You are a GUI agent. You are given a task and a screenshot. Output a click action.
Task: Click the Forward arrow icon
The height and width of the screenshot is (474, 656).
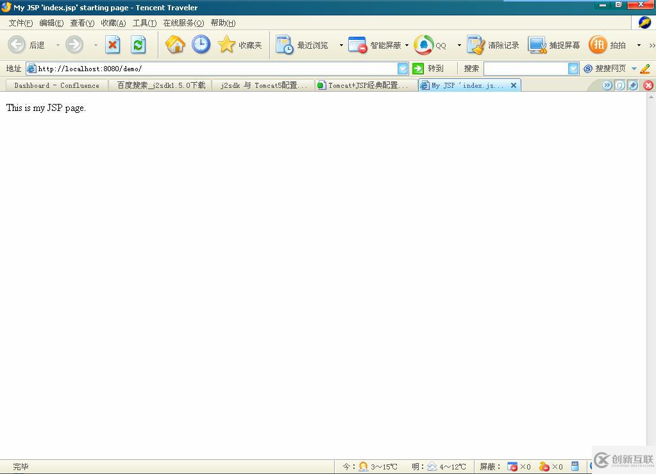[74, 44]
